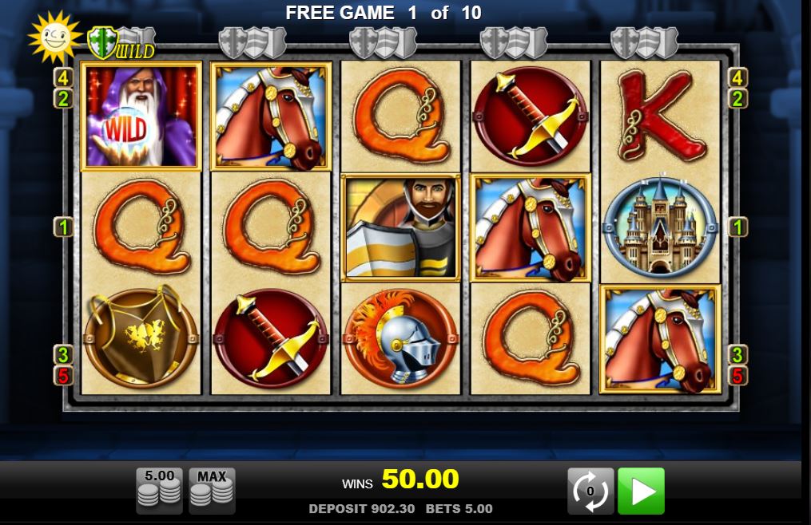Click grey shields above the third reel

pos(384,43)
